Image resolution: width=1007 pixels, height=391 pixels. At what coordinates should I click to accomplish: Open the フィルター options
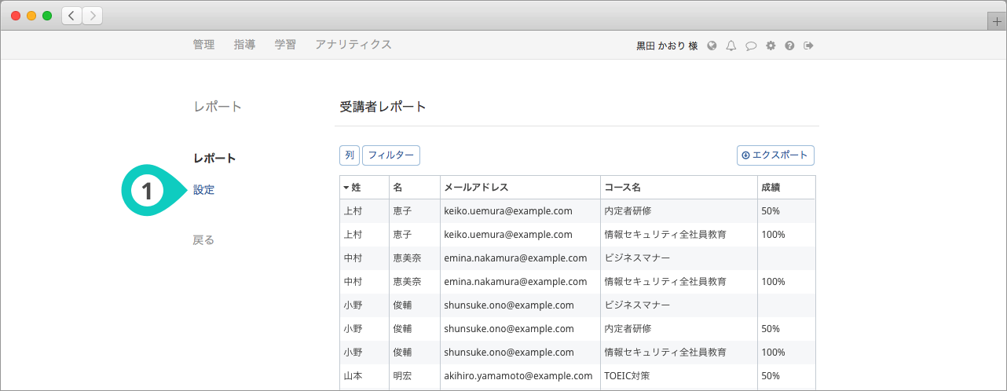(x=391, y=155)
